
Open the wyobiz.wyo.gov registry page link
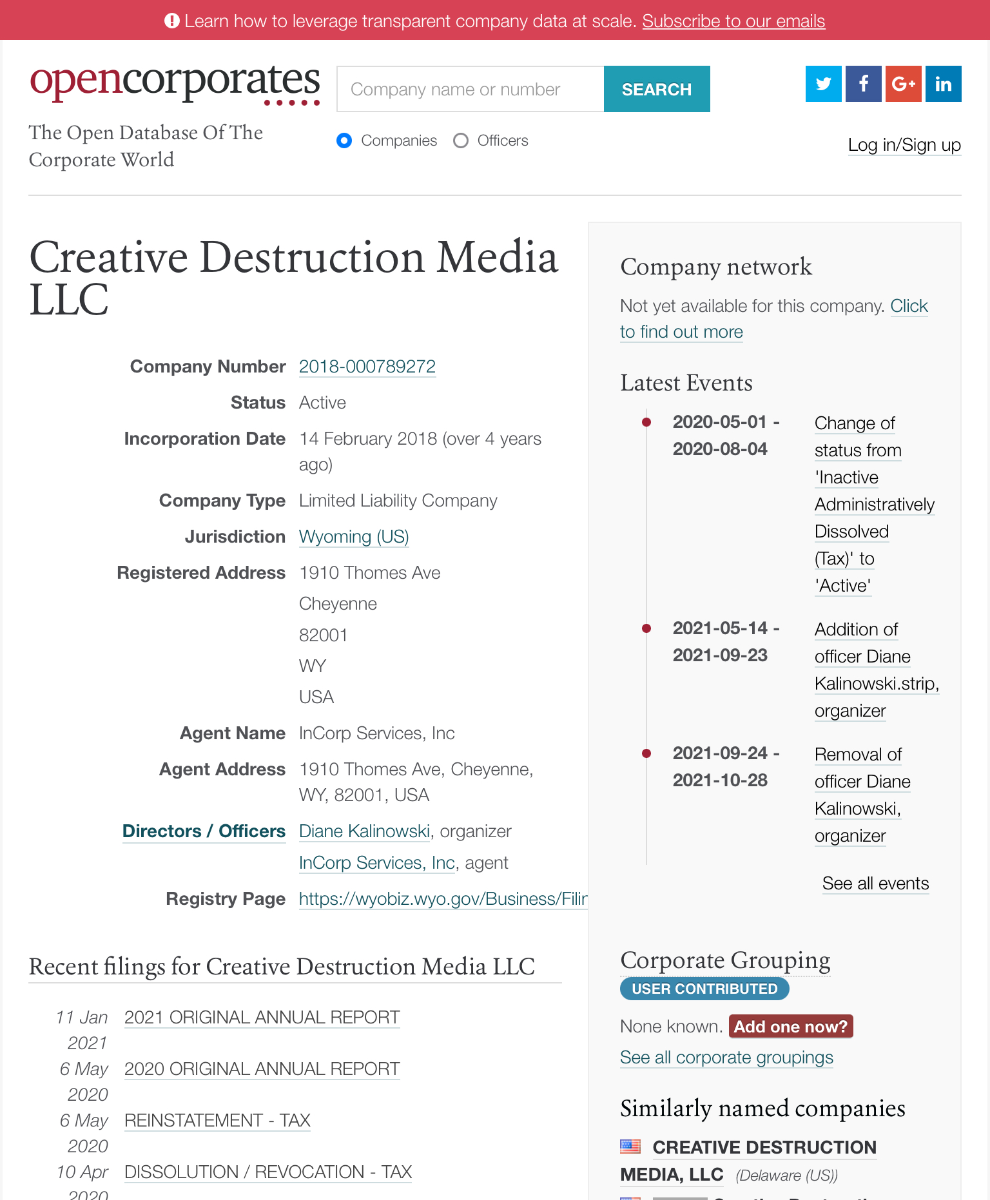(x=443, y=898)
